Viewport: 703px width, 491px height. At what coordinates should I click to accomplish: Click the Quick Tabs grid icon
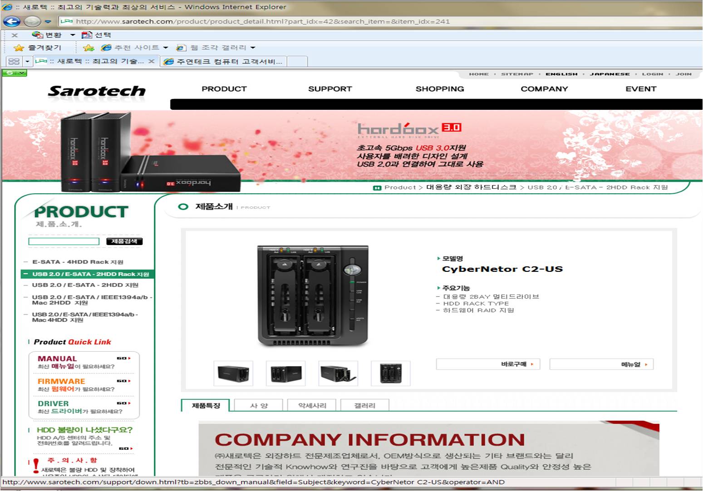tap(14, 61)
